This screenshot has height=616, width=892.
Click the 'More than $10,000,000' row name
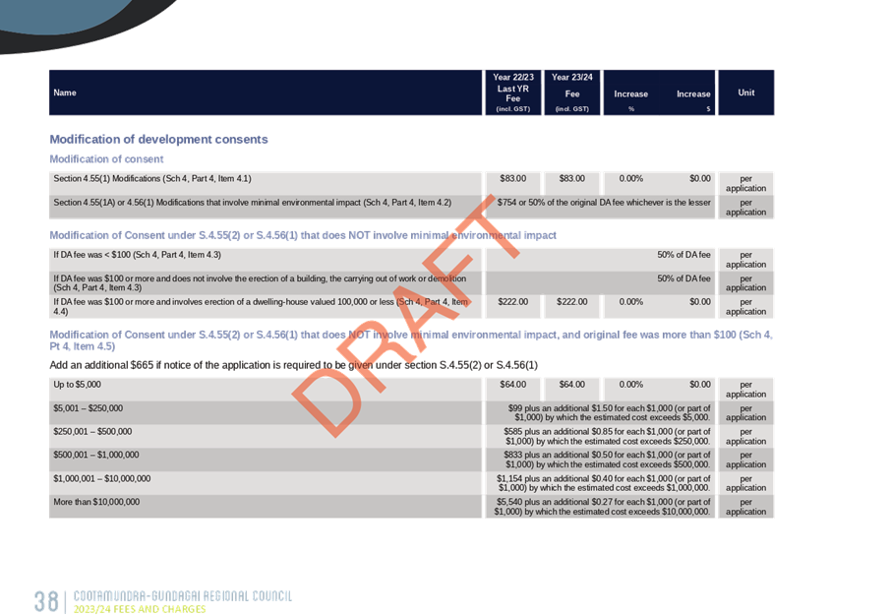click(x=96, y=502)
